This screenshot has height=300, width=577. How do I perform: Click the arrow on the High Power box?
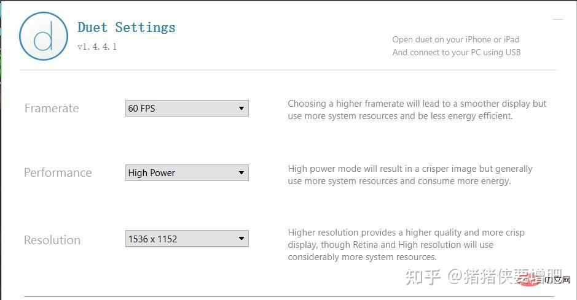tap(241, 173)
